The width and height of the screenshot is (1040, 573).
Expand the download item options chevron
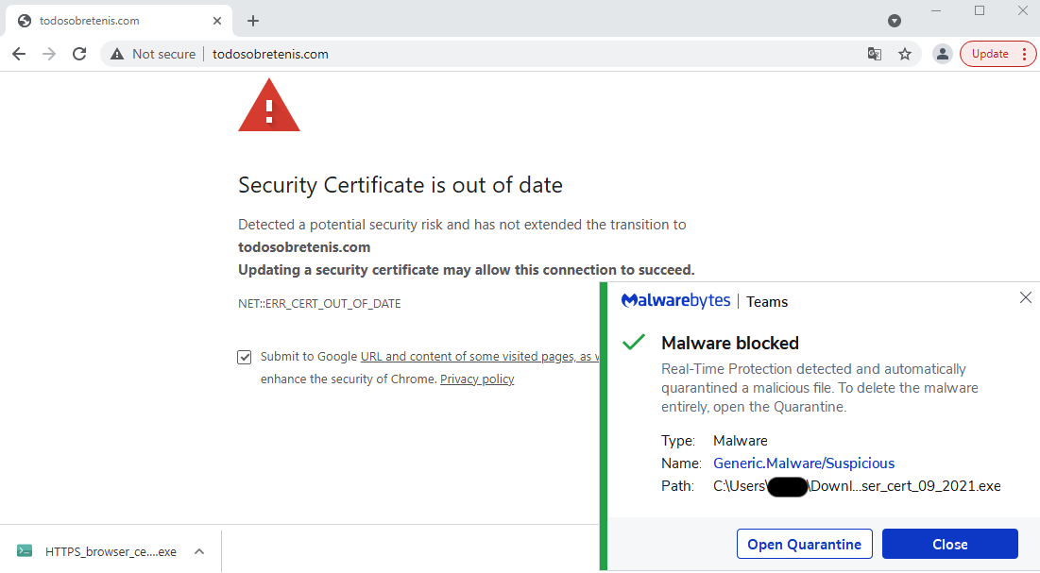199,551
